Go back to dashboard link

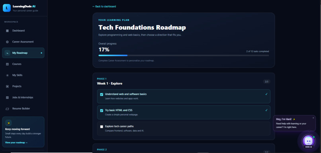point(104,6)
